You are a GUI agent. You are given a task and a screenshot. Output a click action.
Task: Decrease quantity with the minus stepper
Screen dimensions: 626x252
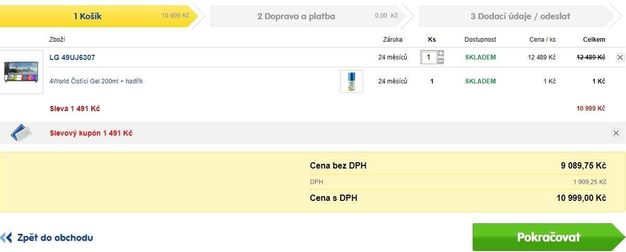coord(441,61)
